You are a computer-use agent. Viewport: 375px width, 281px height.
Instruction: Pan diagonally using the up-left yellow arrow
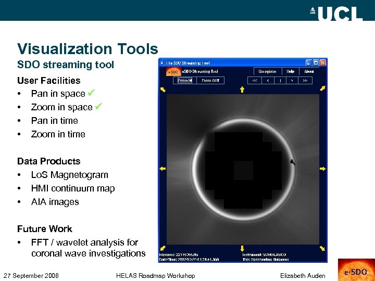(x=163, y=90)
